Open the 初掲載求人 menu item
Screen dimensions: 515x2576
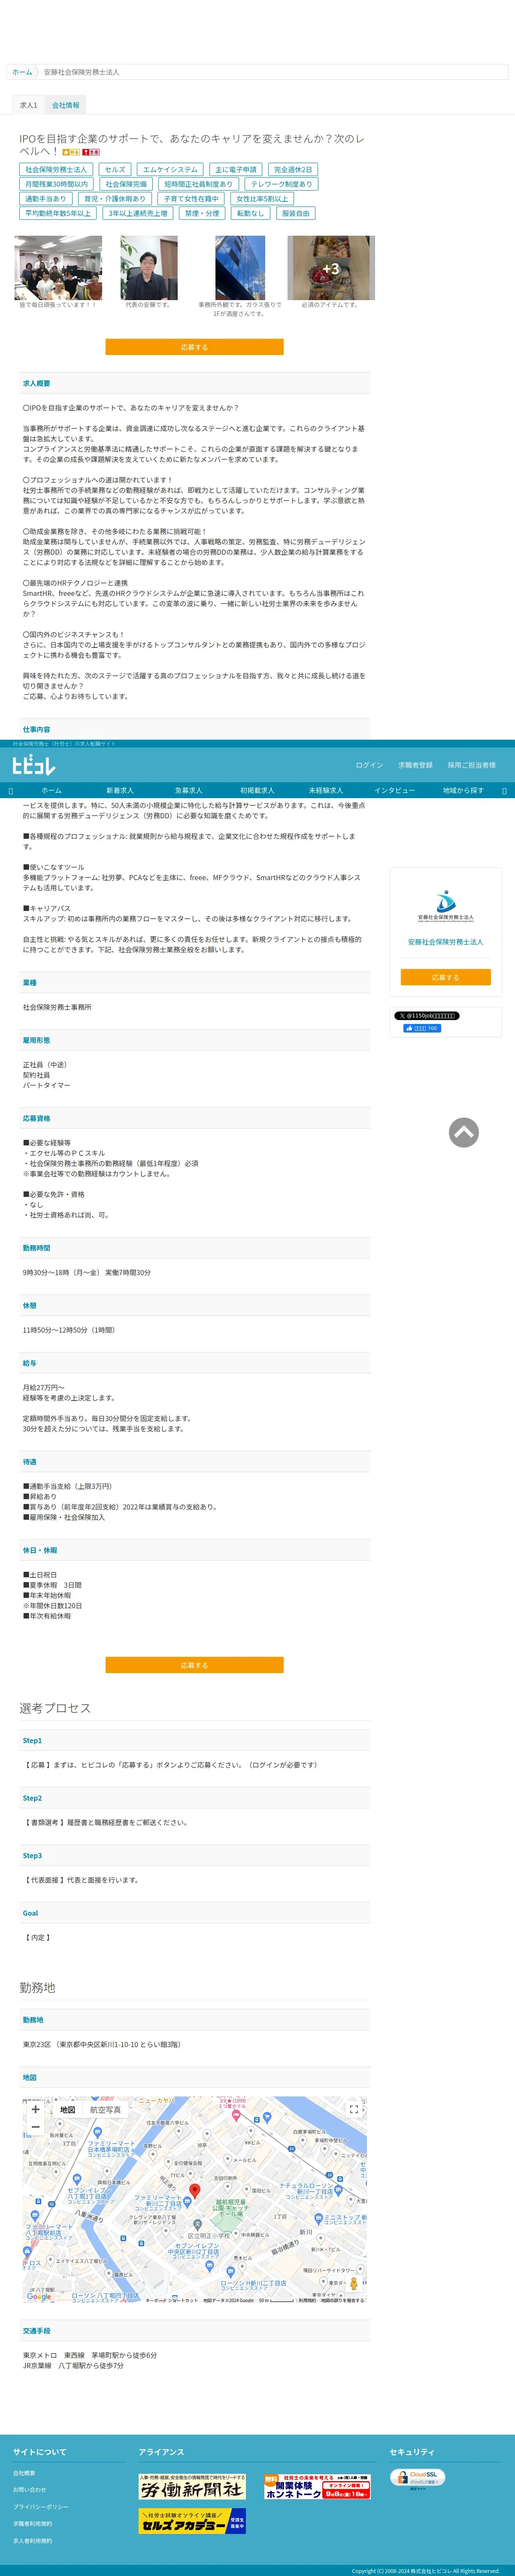(x=257, y=790)
